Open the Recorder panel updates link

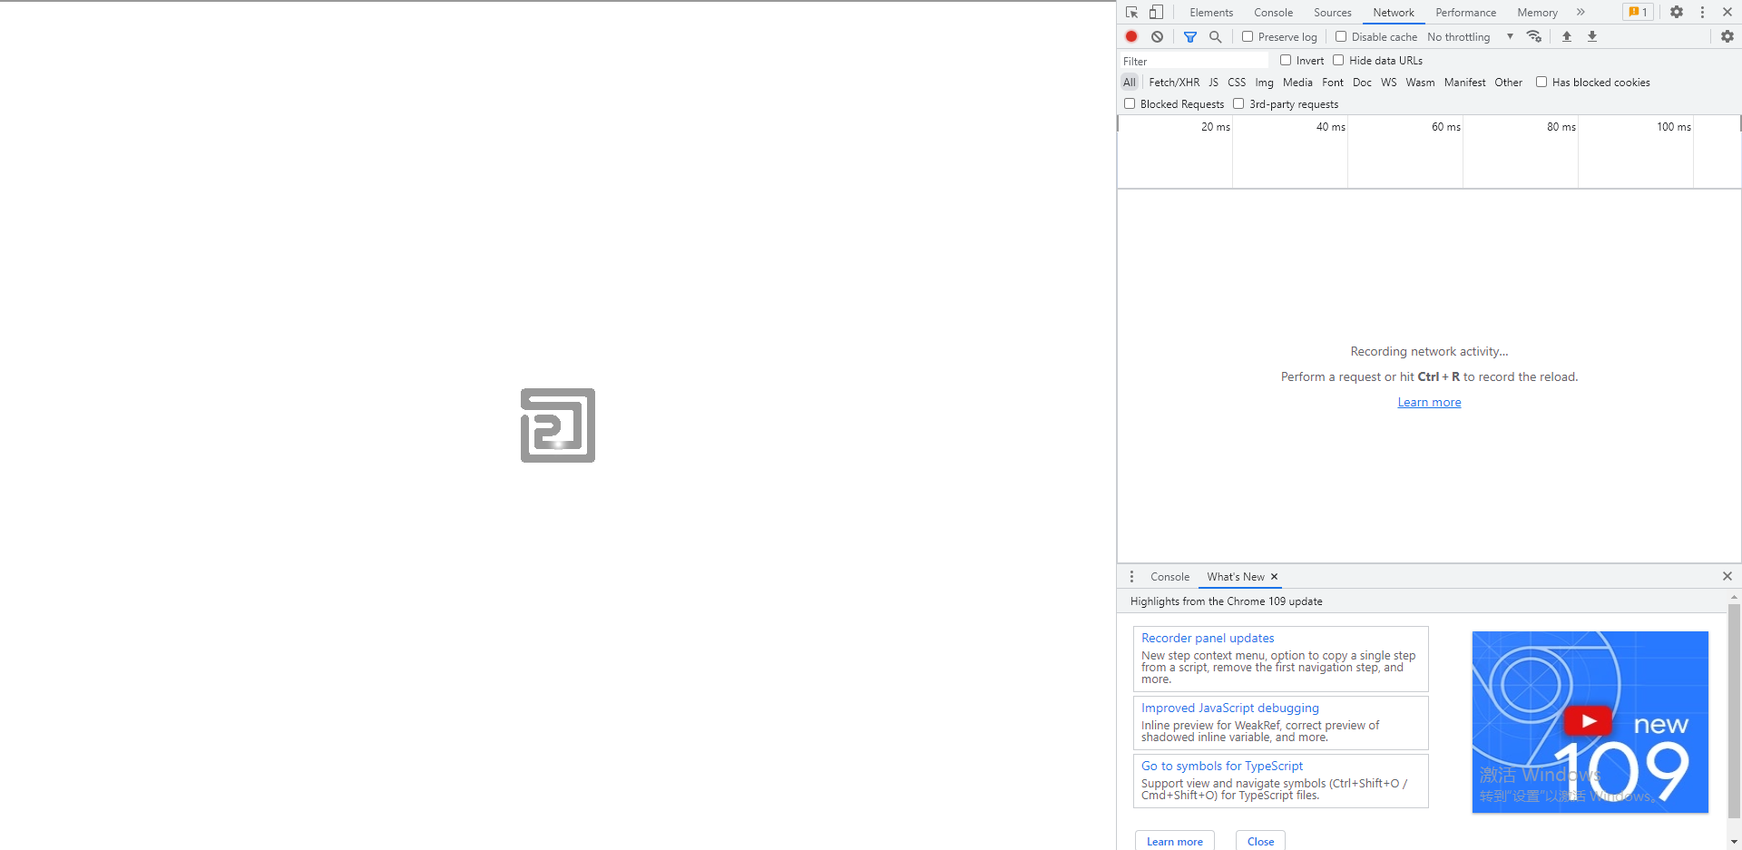pos(1207,638)
